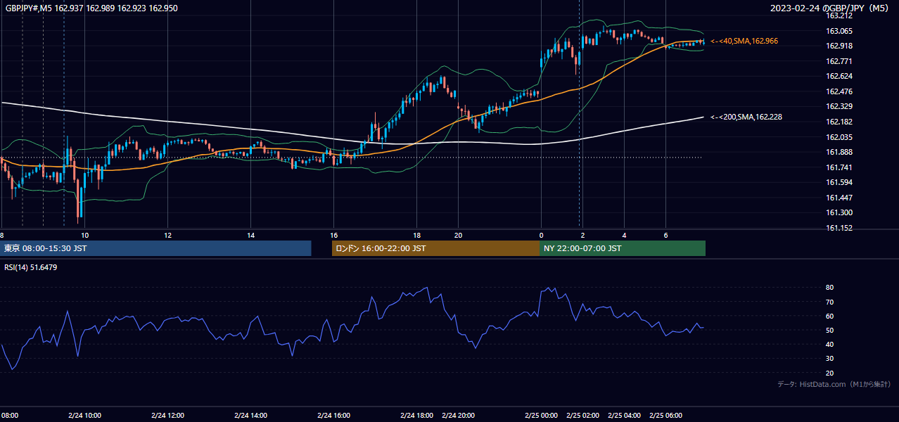Click price axis value 162.771
Screen dimensions: 899x422
839,61
